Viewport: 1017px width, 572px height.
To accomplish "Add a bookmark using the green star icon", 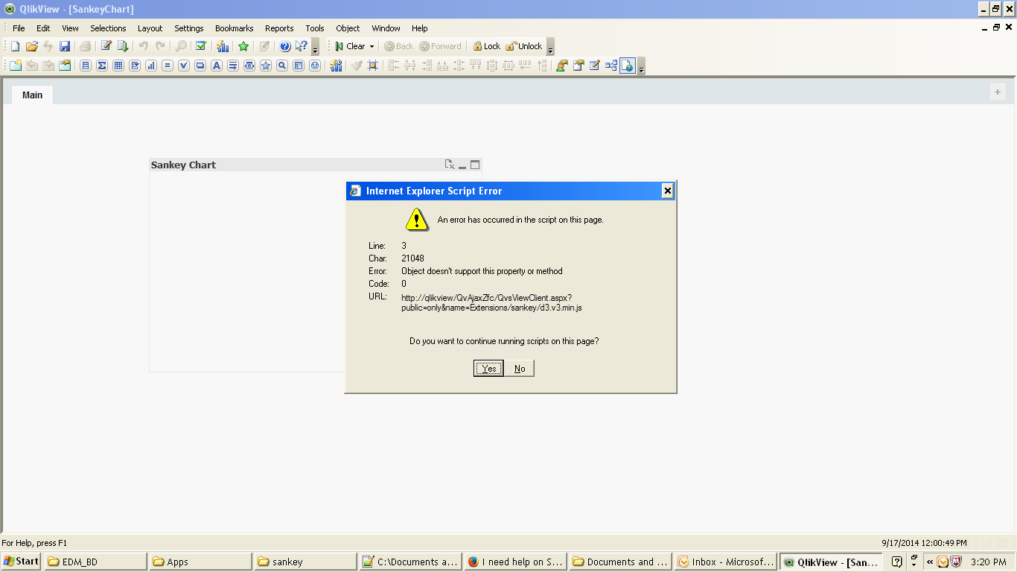I will point(243,46).
